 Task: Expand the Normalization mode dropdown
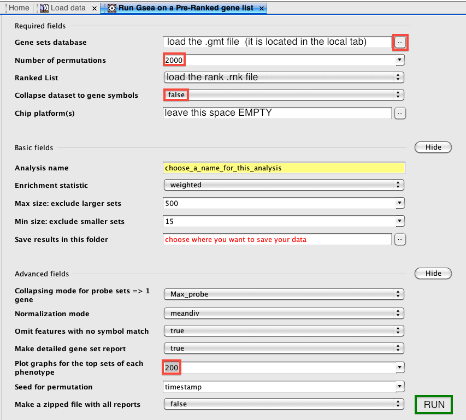click(399, 314)
